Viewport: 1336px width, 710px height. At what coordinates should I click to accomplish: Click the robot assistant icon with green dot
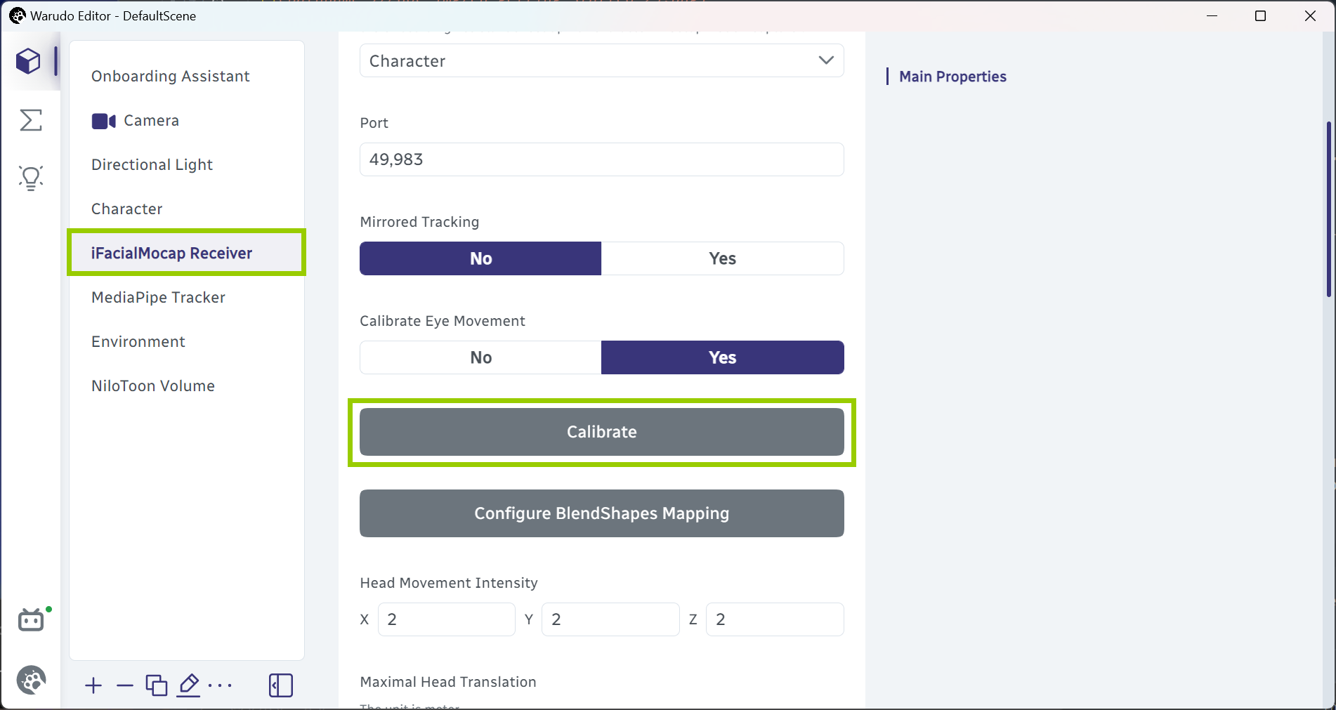click(x=32, y=619)
